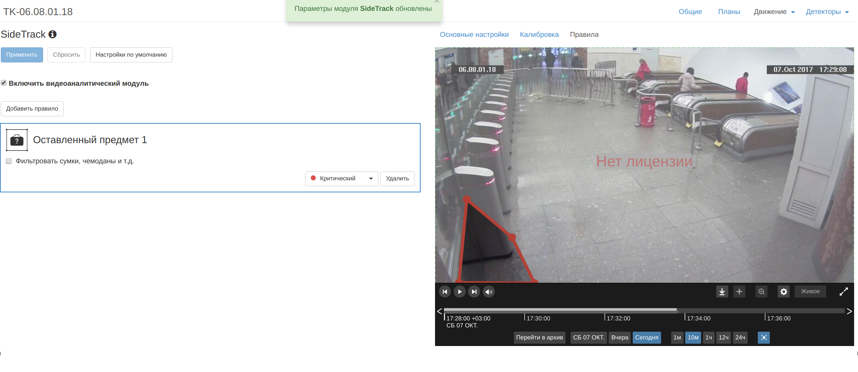Click the Применить button
This screenshot has width=858, height=372.
22,55
